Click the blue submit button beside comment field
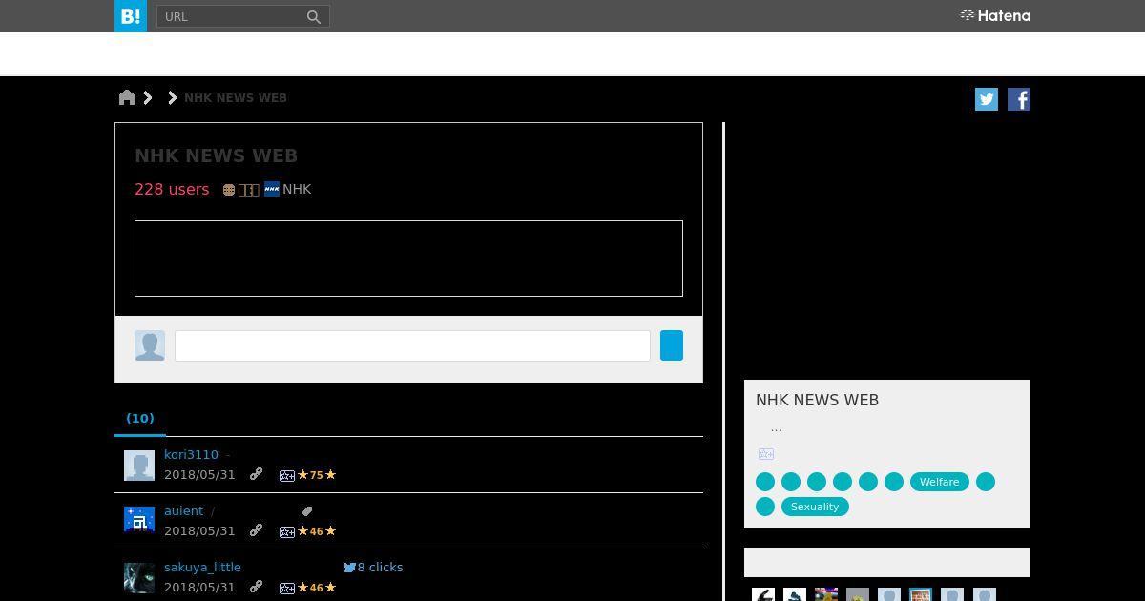The width and height of the screenshot is (1145, 601). pyautogui.click(x=672, y=345)
